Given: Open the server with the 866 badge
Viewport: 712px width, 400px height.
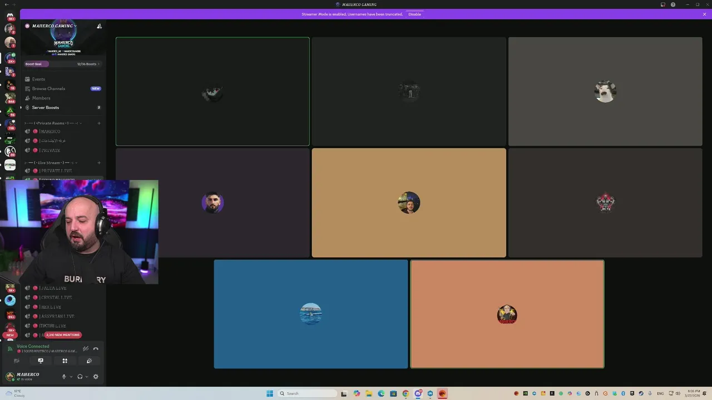Looking at the screenshot, I should click(10, 98).
